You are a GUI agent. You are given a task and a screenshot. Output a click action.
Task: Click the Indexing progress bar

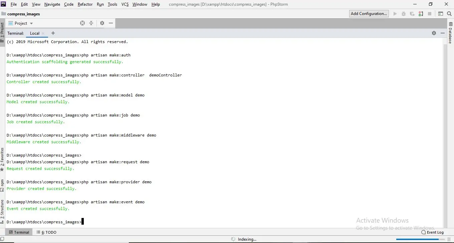click(x=420, y=239)
